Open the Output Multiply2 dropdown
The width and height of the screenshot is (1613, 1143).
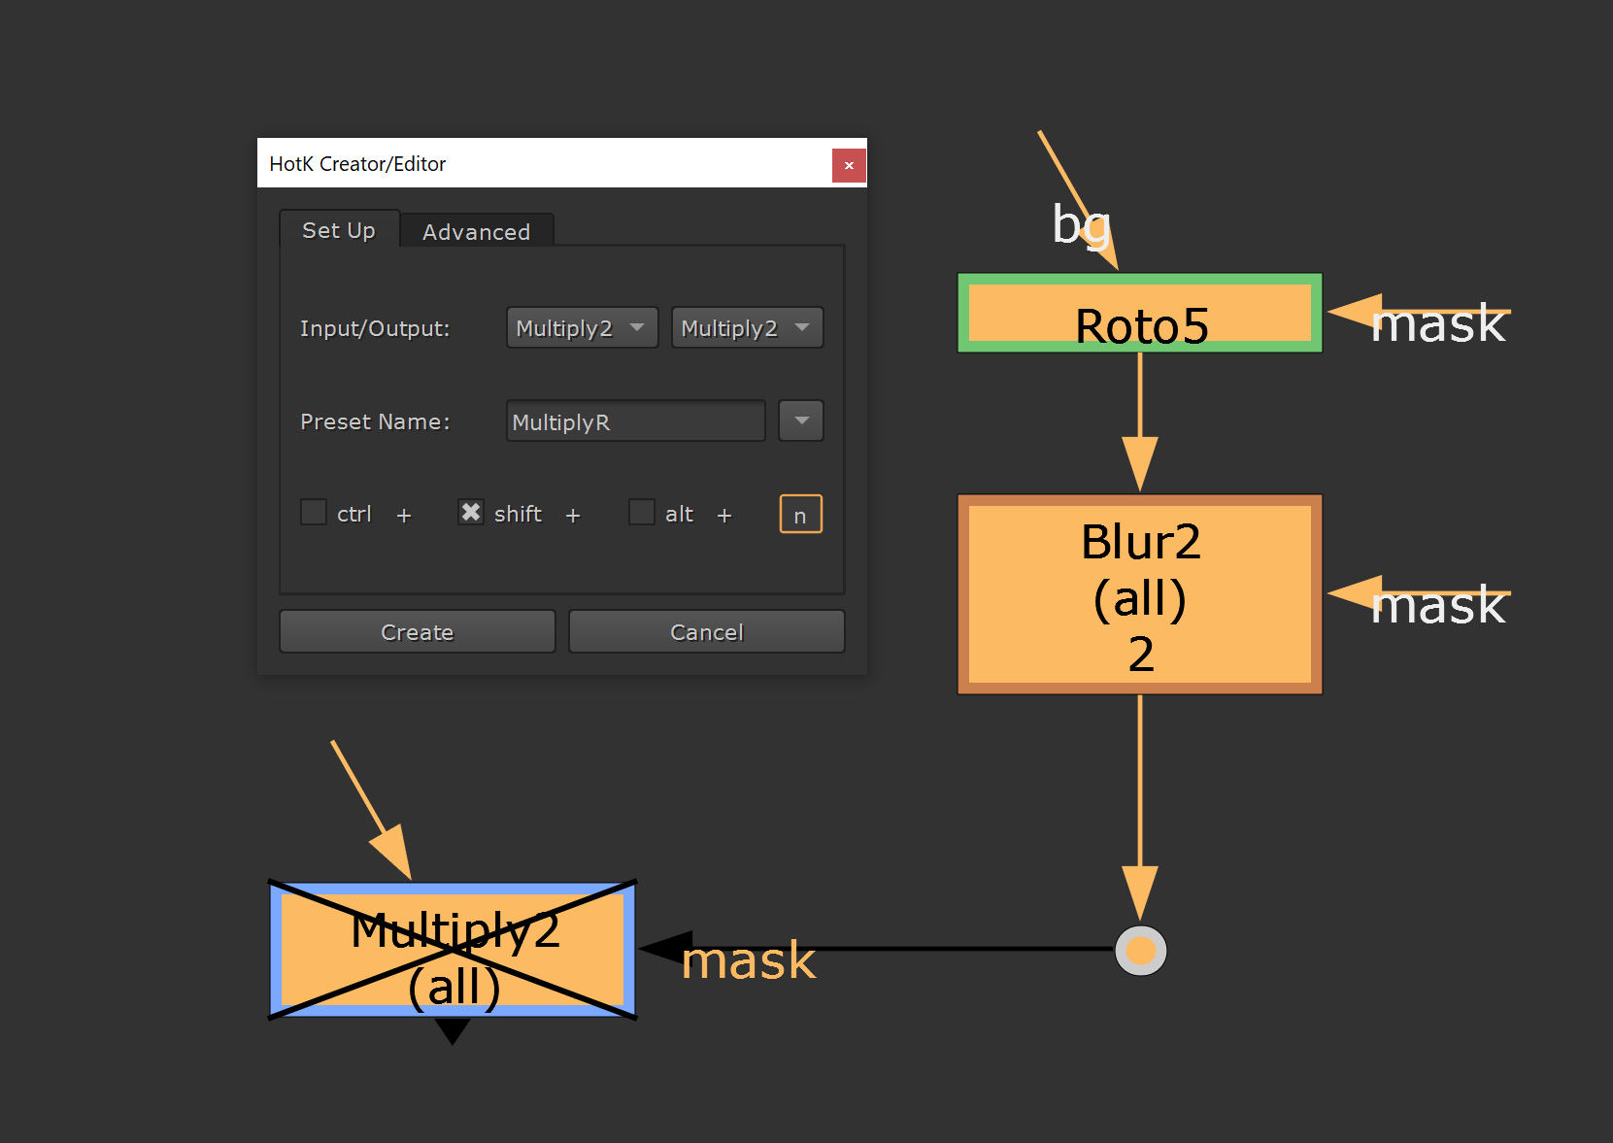(x=746, y=327)
